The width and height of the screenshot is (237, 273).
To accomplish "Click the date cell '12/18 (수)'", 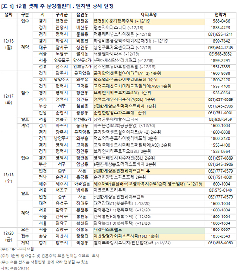I will coord(8,178).
